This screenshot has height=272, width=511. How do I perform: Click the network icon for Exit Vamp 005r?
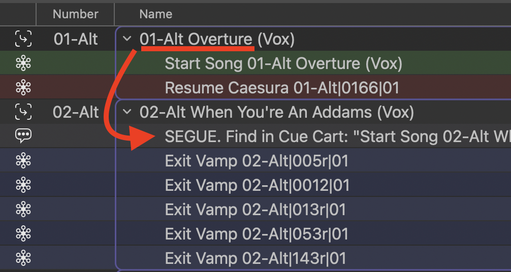click(23, 160)
